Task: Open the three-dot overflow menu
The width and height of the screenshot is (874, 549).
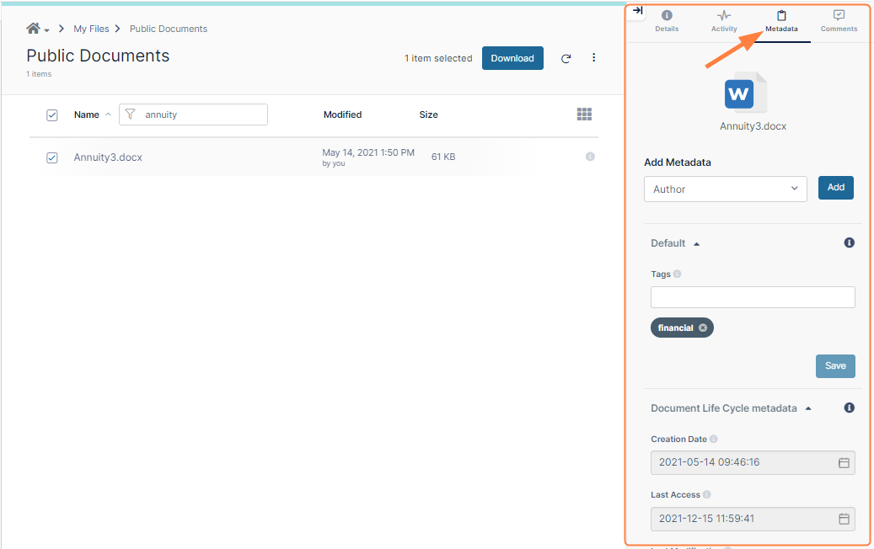Action: pos(594,57)
